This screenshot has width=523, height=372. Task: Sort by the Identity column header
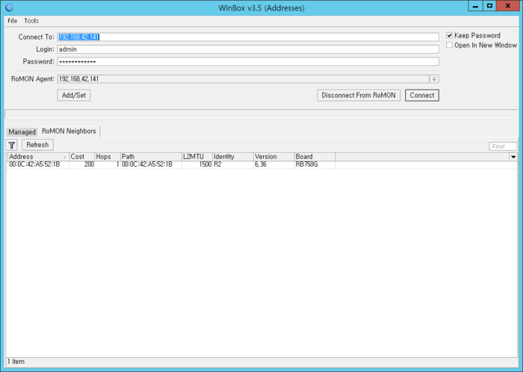tap(233, 157)
